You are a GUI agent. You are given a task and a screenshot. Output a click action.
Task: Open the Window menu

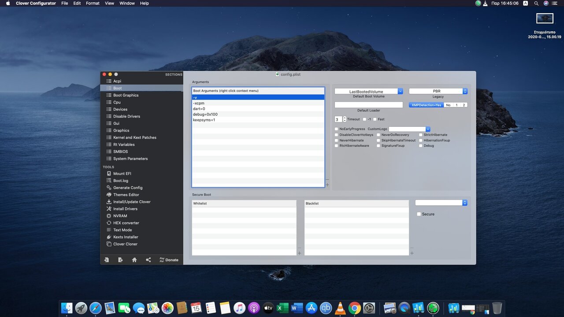pos(127,3)
